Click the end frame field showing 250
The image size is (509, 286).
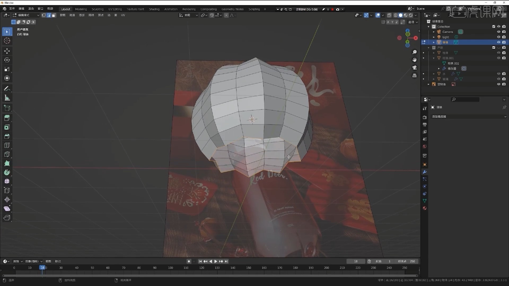point(406,261)
